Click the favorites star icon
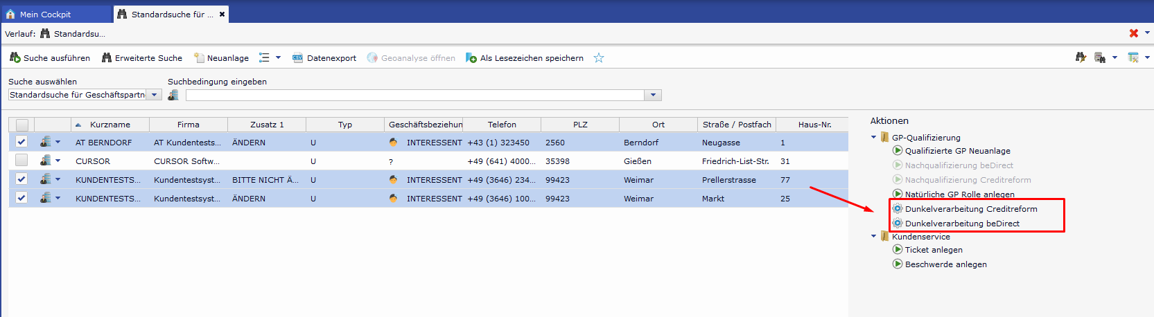1154x317 pixels. [599, 58]
